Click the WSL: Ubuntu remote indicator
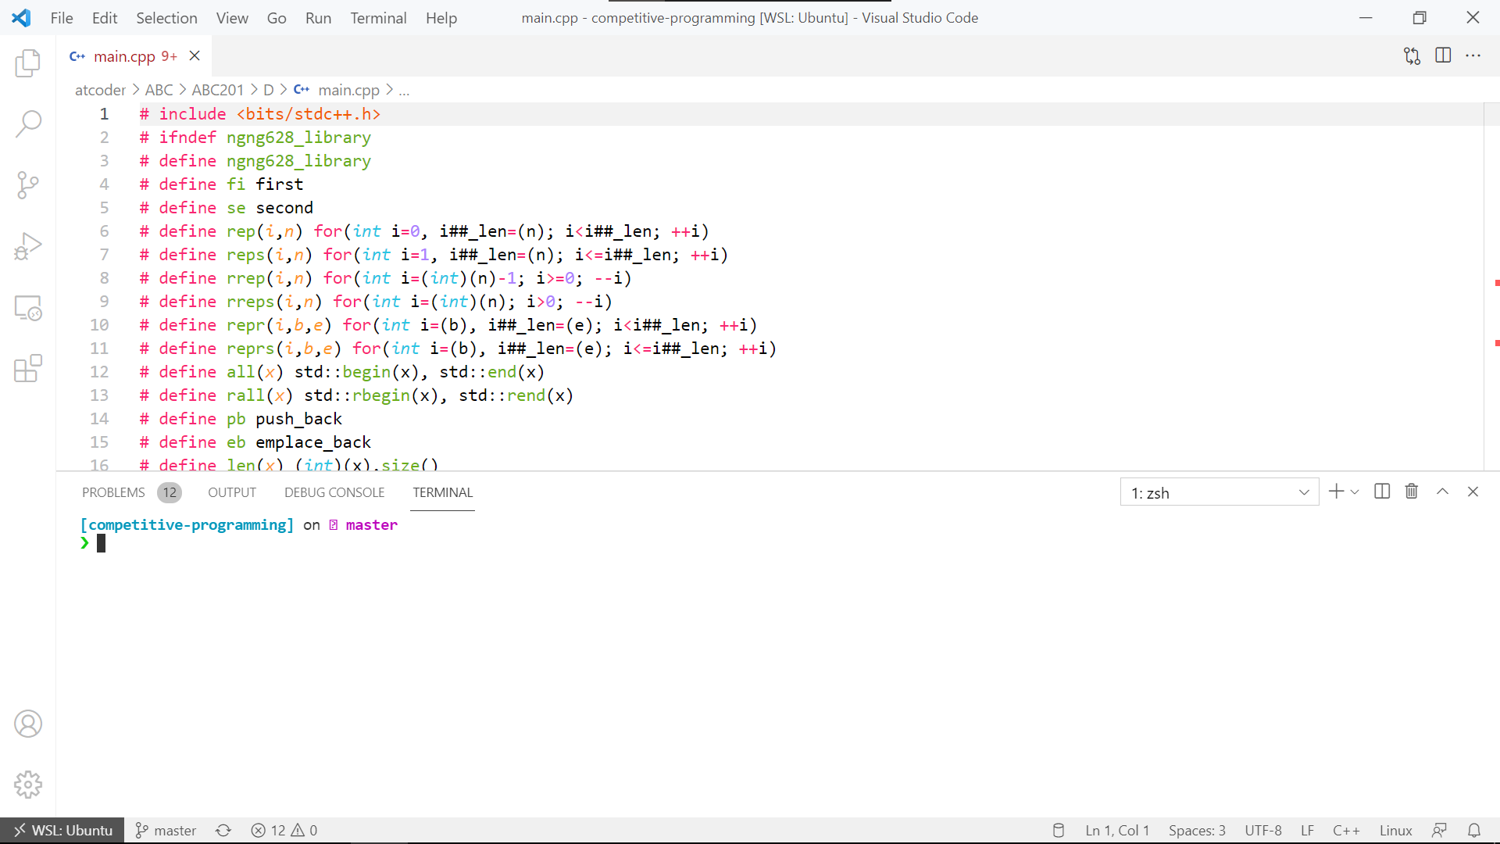This screenshot has width=1500, height=844. 62,830
